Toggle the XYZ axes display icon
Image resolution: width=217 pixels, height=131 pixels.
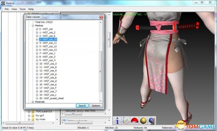coord(126,121)
